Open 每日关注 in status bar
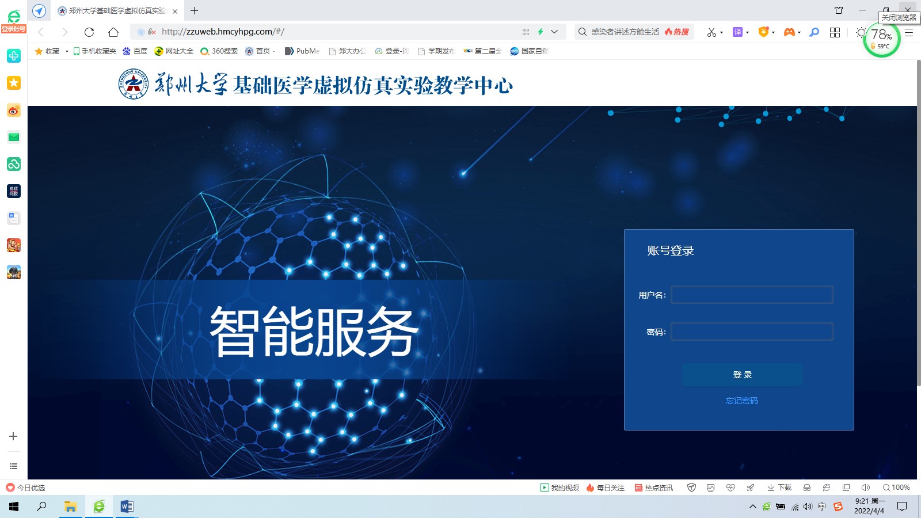The height and width of the screenshot is (518, 921). click(605, 487)
